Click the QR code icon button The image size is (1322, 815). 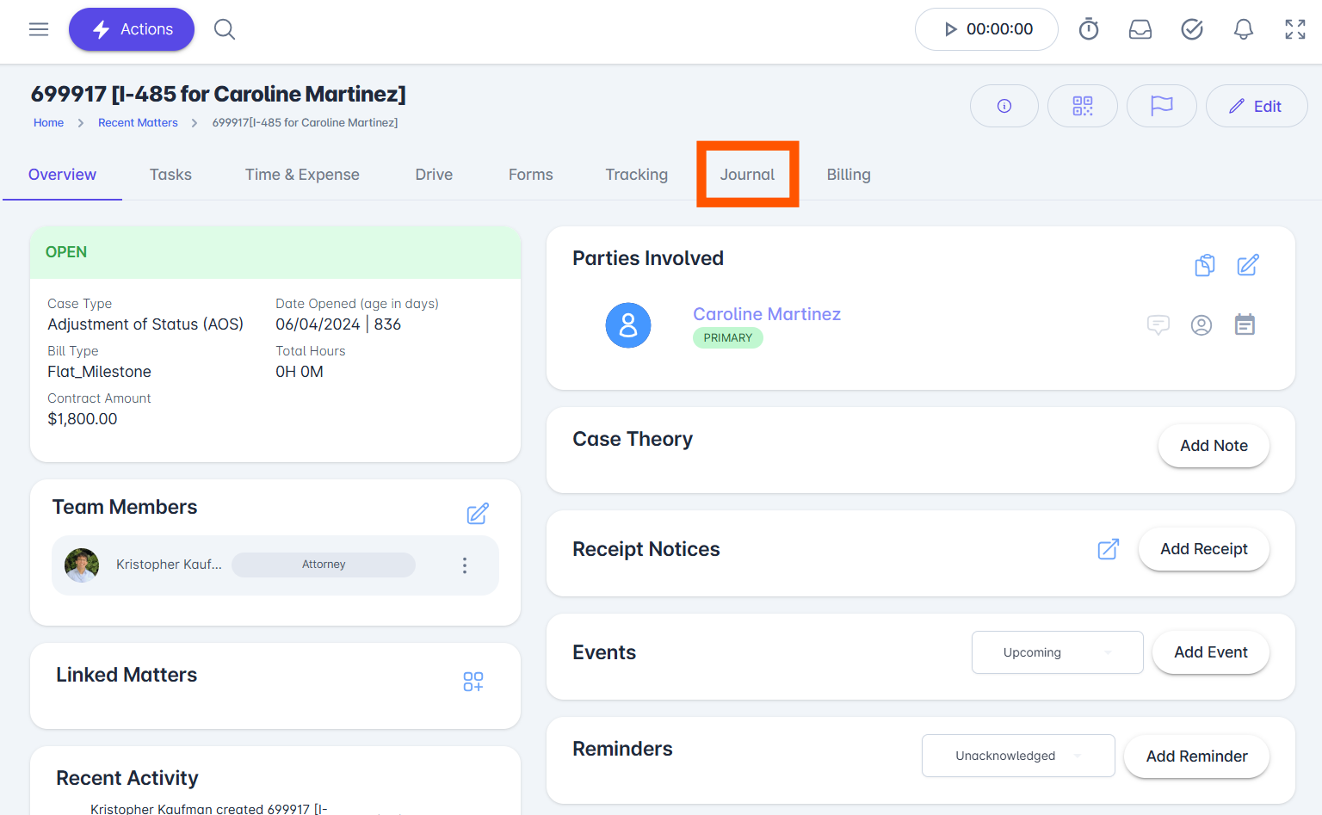coord(1083,106)
